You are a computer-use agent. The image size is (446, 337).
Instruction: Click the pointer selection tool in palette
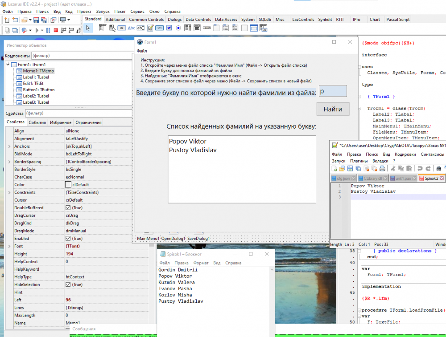(x=88, y=28)
